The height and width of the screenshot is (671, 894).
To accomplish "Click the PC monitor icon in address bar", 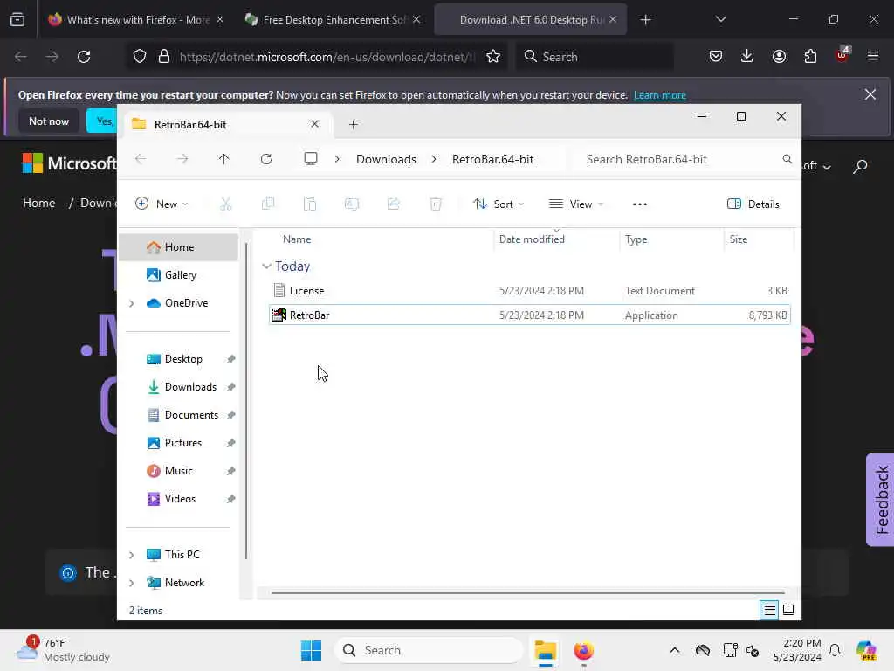I will pos(311,159).
